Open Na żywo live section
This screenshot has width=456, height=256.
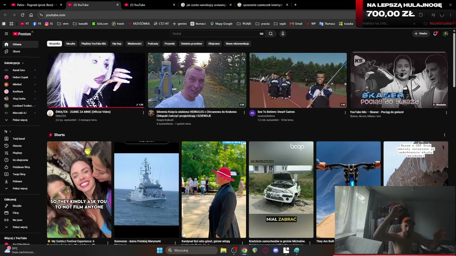click(x=20, y=220)
